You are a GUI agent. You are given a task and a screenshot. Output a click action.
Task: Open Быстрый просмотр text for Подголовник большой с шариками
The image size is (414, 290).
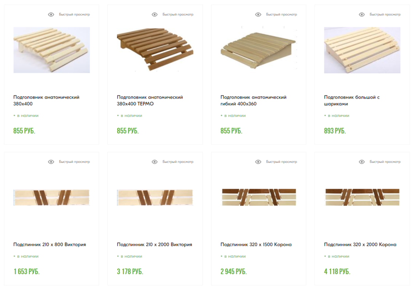coord(385,15)
